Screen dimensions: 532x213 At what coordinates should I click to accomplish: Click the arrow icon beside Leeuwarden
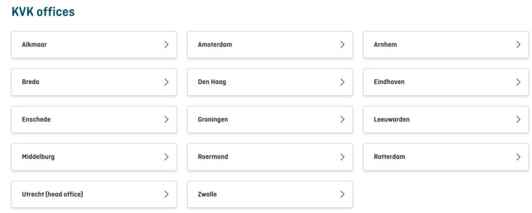pos(518,119)
